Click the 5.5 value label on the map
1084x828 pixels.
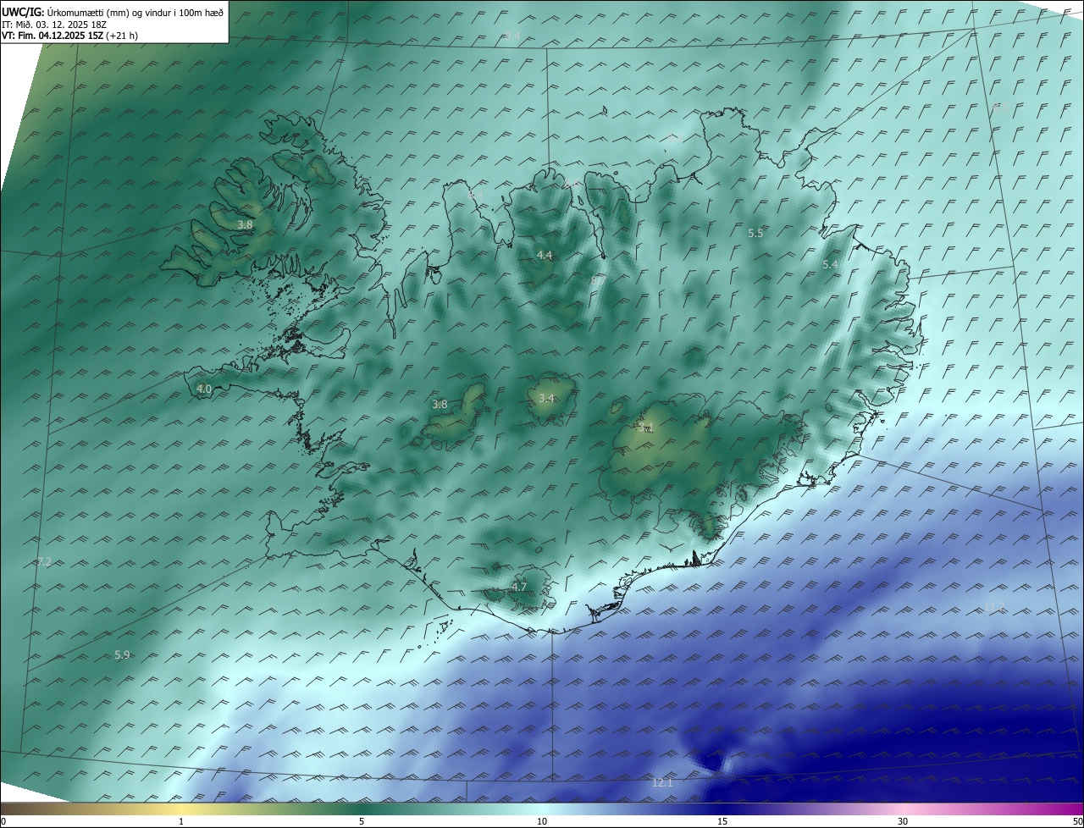(755, 233)
